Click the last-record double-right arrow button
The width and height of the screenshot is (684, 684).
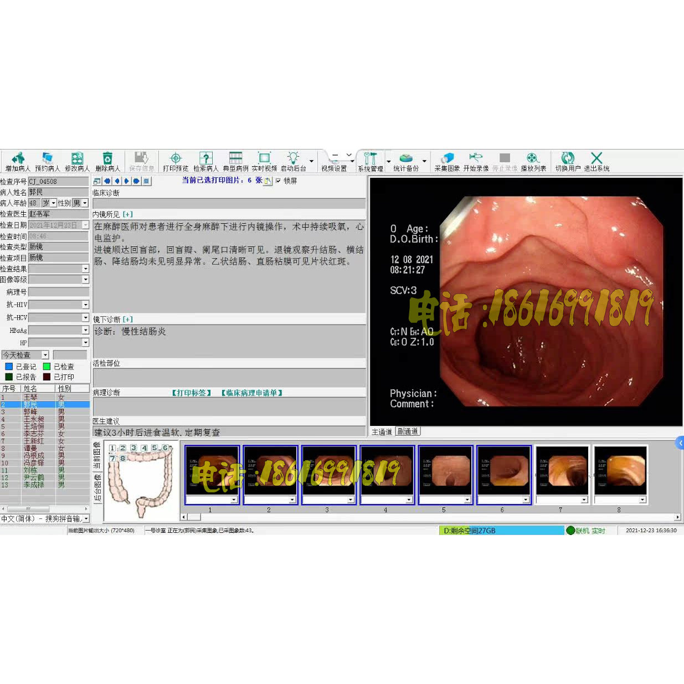tap(136, 181)
